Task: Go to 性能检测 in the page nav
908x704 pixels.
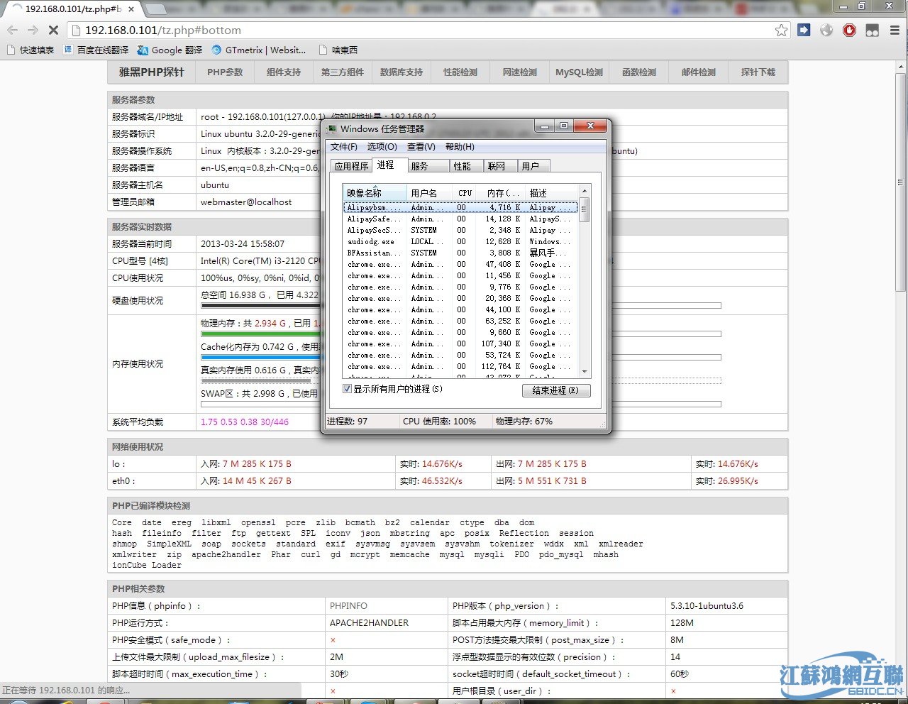Action: 460,72
